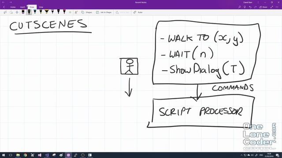Go back using the navigation chevron
282x158 pixels.
(4, 7)
